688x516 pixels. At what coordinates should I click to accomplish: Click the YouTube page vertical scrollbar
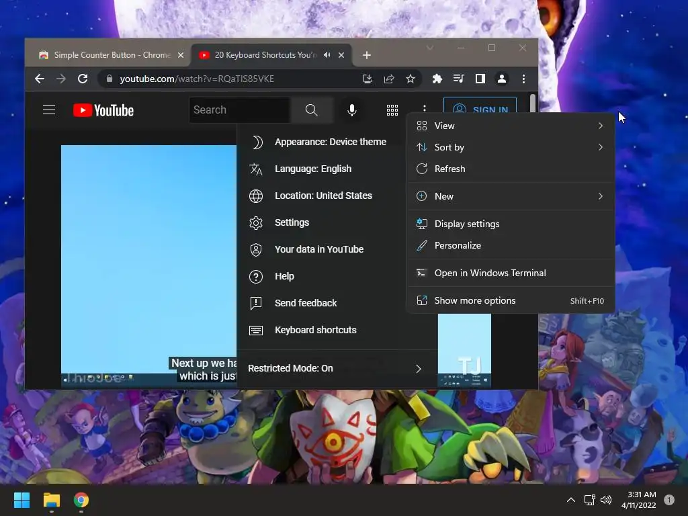[x=533, y=103]
